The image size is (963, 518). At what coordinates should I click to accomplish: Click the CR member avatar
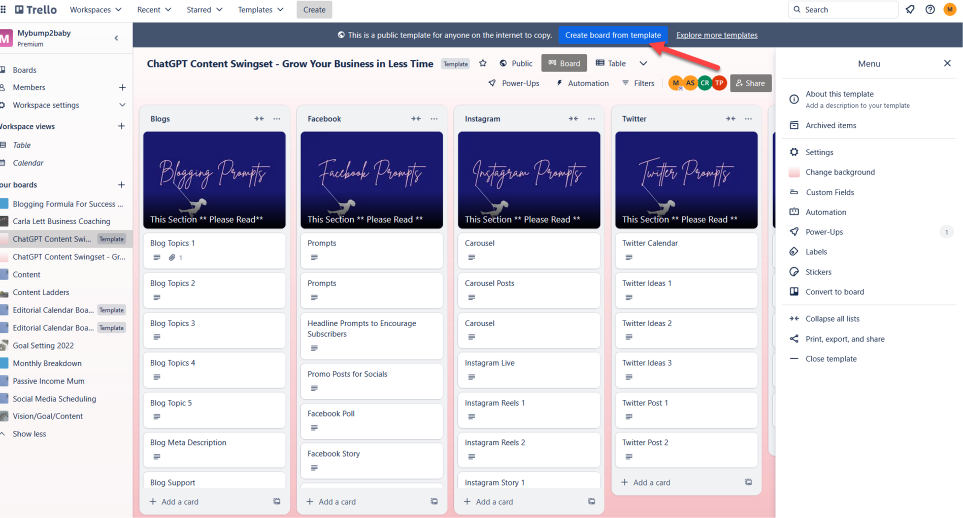click(705, 83)
